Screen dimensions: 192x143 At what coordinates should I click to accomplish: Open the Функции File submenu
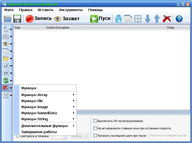point(45,101)
